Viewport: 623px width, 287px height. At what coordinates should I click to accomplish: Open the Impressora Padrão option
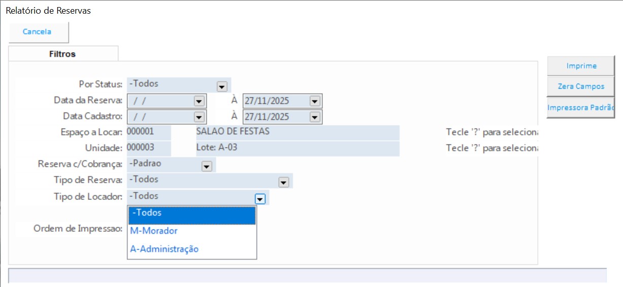click(x=581, y=108)
